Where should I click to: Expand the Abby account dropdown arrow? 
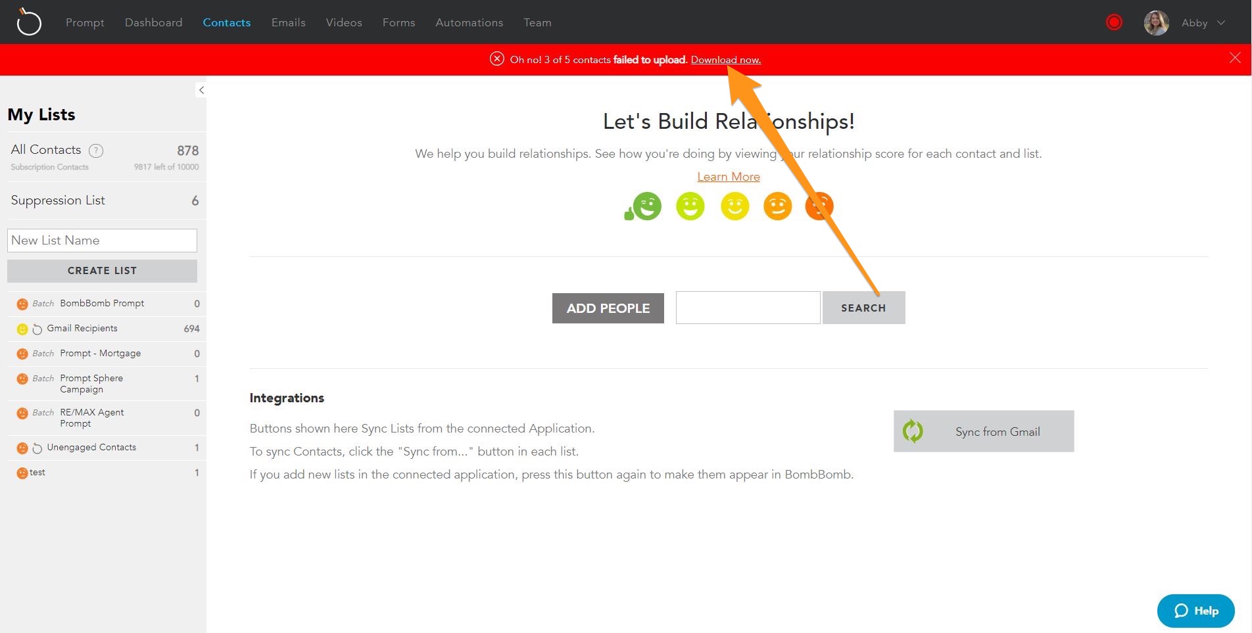(1221, 22)
